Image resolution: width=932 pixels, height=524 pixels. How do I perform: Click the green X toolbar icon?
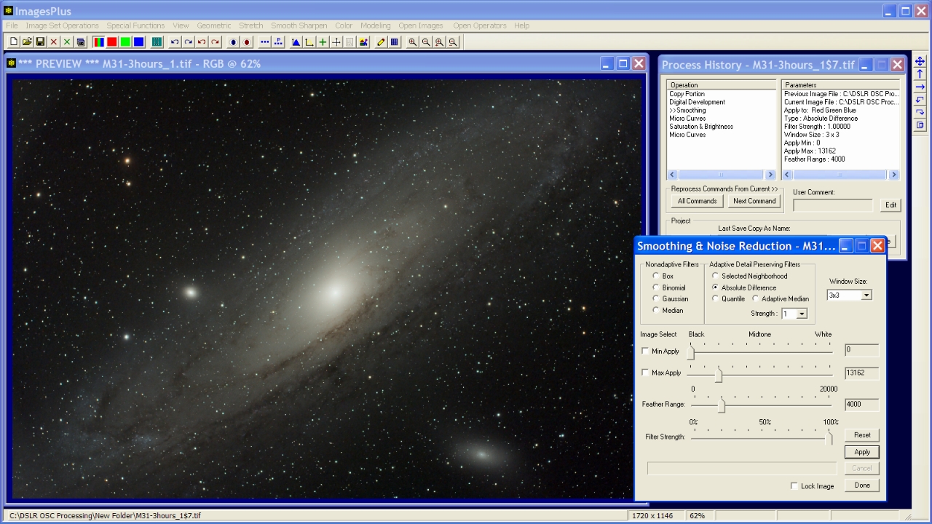click(x=67, y=42)
